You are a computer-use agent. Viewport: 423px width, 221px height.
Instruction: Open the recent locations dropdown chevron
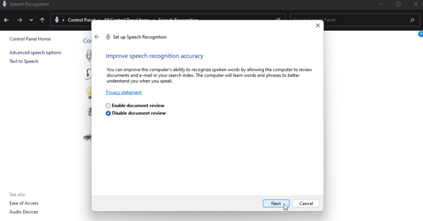pos(31,20)
